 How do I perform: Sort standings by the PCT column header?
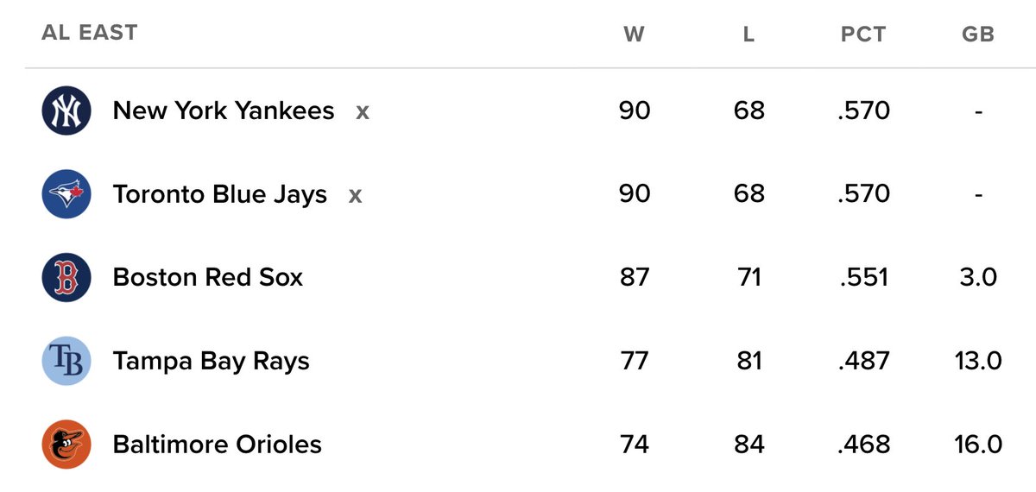pos(862,35)
